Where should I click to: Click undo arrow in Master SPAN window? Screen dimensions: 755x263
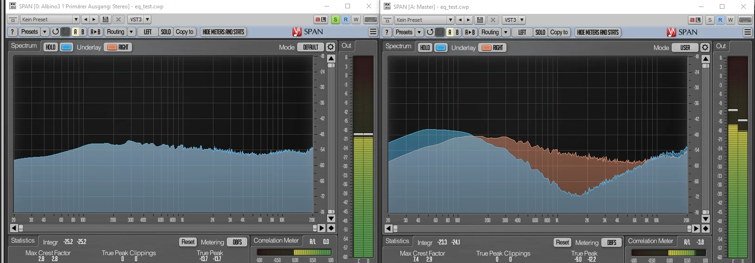click(x=430, y=32)
